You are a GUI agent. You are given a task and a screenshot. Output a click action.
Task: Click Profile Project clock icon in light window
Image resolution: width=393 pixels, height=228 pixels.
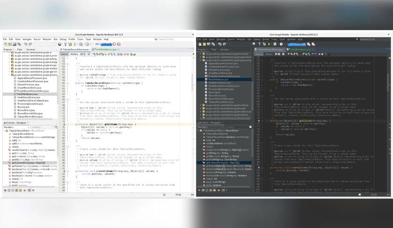pos(87,44)
